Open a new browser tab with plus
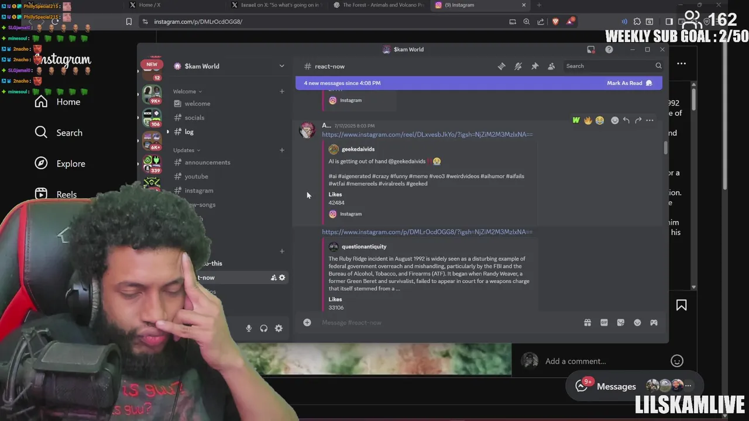 point(539,5)
